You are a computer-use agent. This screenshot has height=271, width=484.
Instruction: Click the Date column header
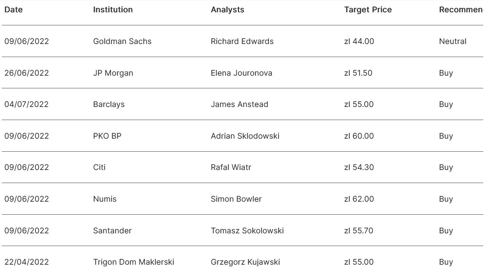point(13,10)
